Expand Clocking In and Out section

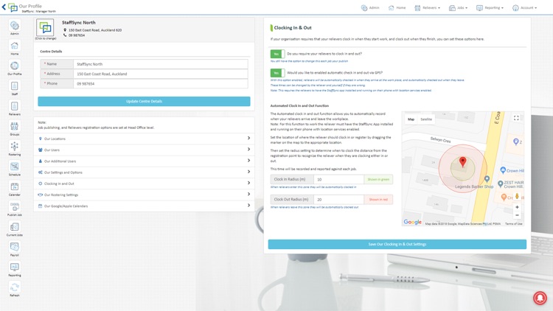pos(144,184)
